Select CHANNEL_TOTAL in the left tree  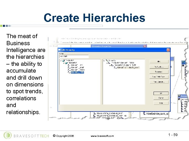[78, 70]
